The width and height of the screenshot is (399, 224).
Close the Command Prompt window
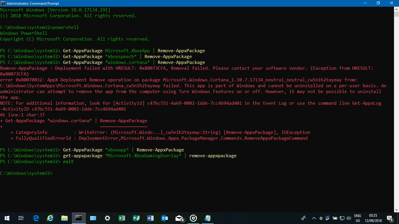[392, 3]
